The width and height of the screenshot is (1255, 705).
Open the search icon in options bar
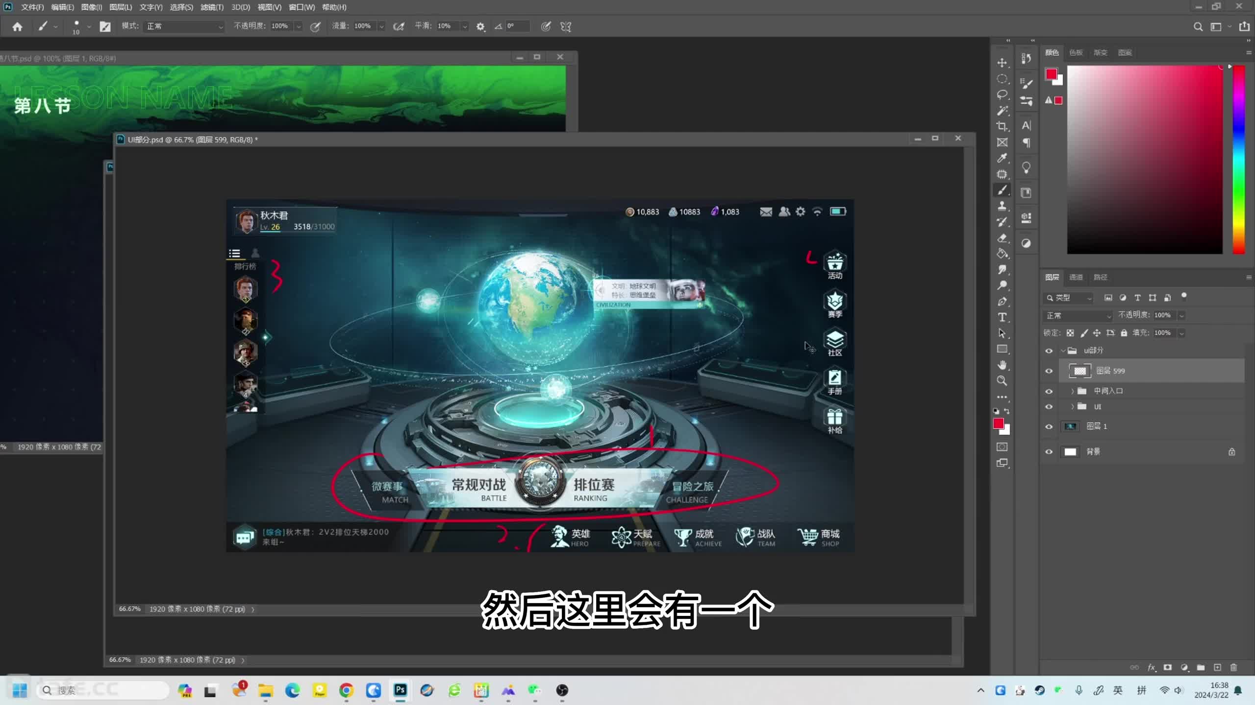point(1198,26)
